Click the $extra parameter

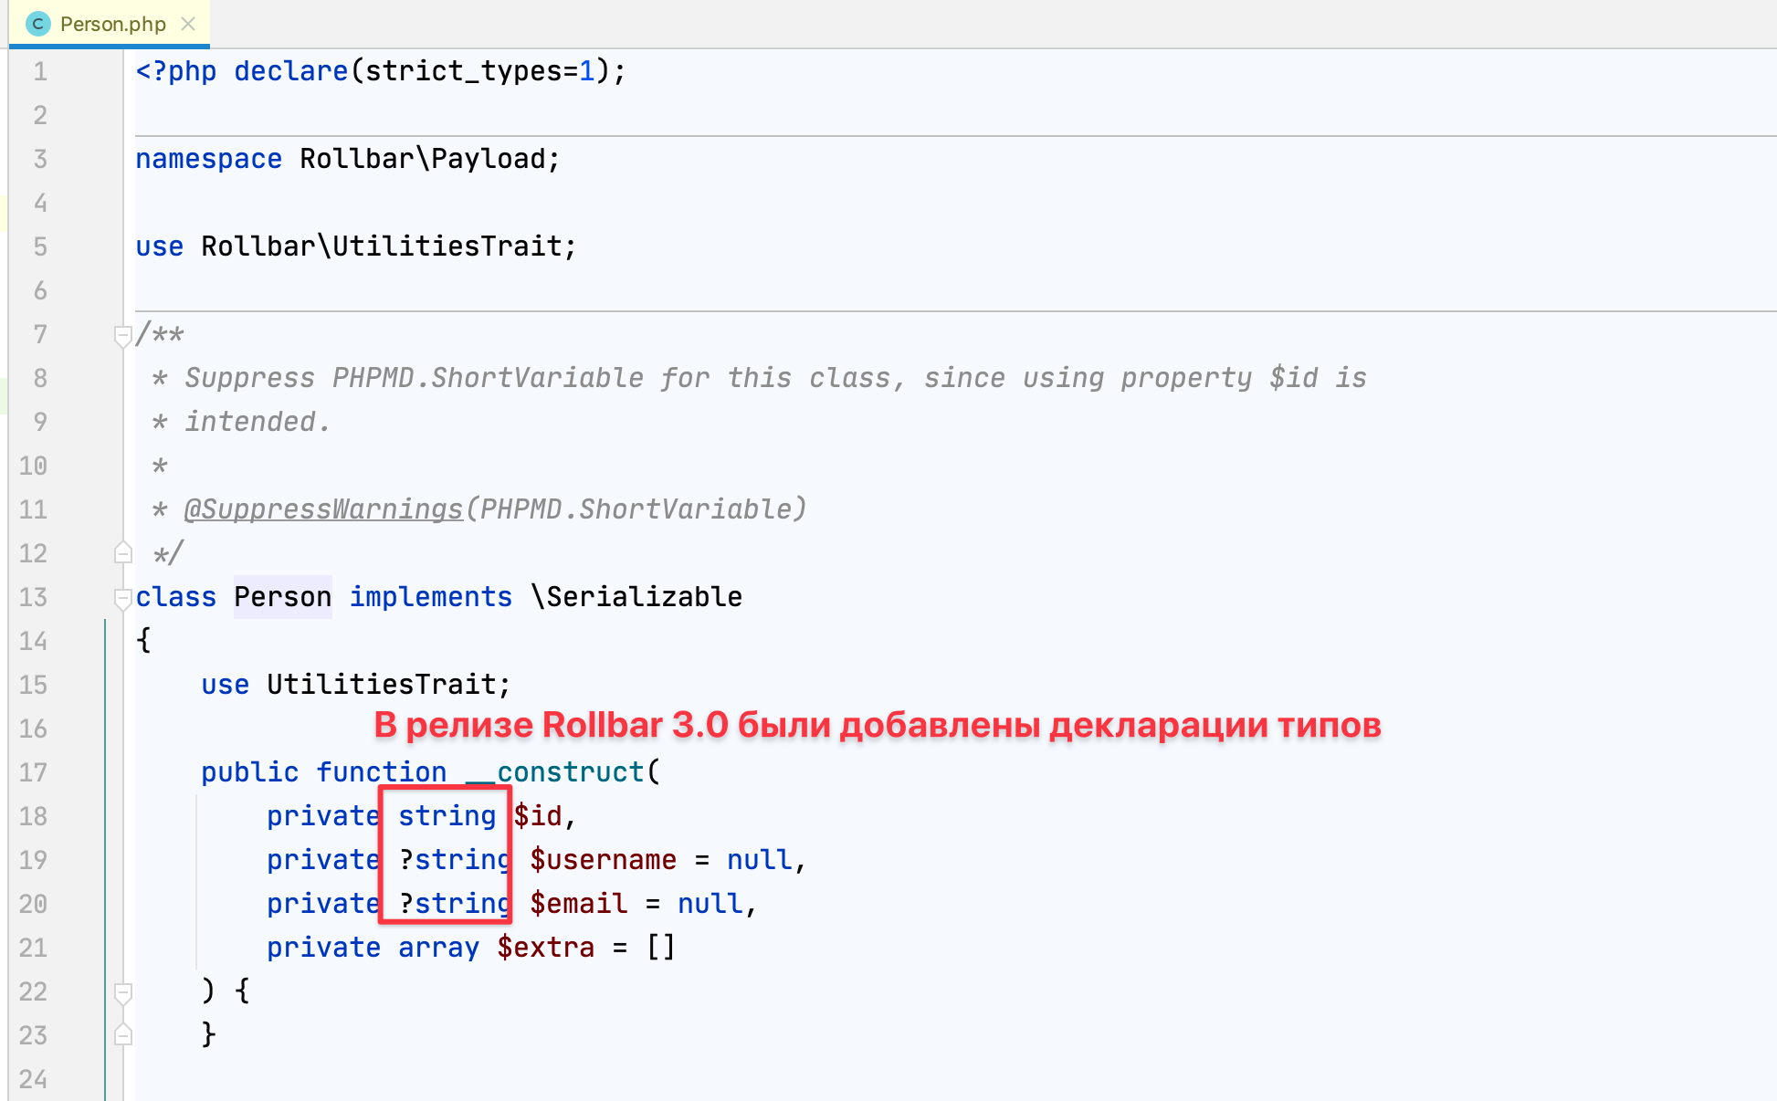pyautogui.click(x=546, y=948)
